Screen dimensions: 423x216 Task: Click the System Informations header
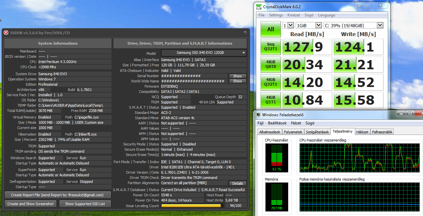point(58,43)
